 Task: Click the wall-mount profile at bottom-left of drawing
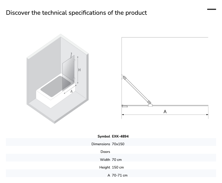click(x=124, y=106)
